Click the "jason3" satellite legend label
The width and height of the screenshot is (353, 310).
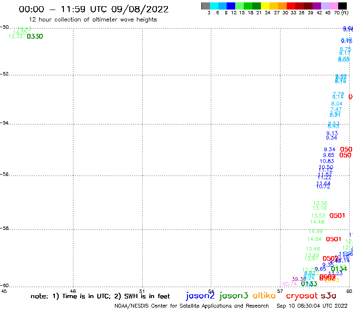pos(234,296)
